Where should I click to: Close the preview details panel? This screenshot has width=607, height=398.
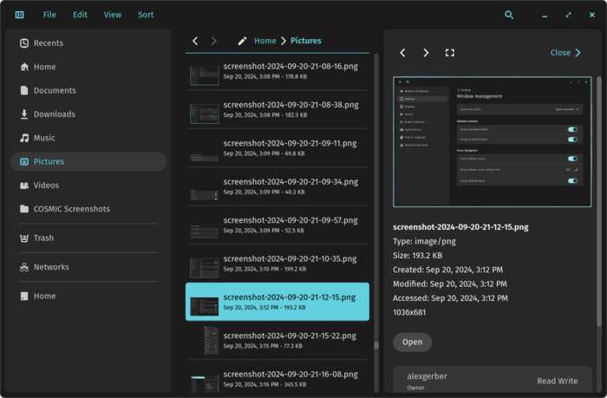(x=565, y=53)
